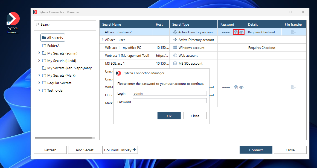Click the Web account globe icon

175,56
